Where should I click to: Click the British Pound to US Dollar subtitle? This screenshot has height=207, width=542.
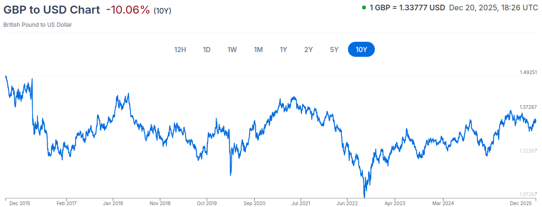pos(38,24)
